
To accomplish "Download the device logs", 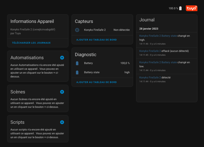I will 31,43.
